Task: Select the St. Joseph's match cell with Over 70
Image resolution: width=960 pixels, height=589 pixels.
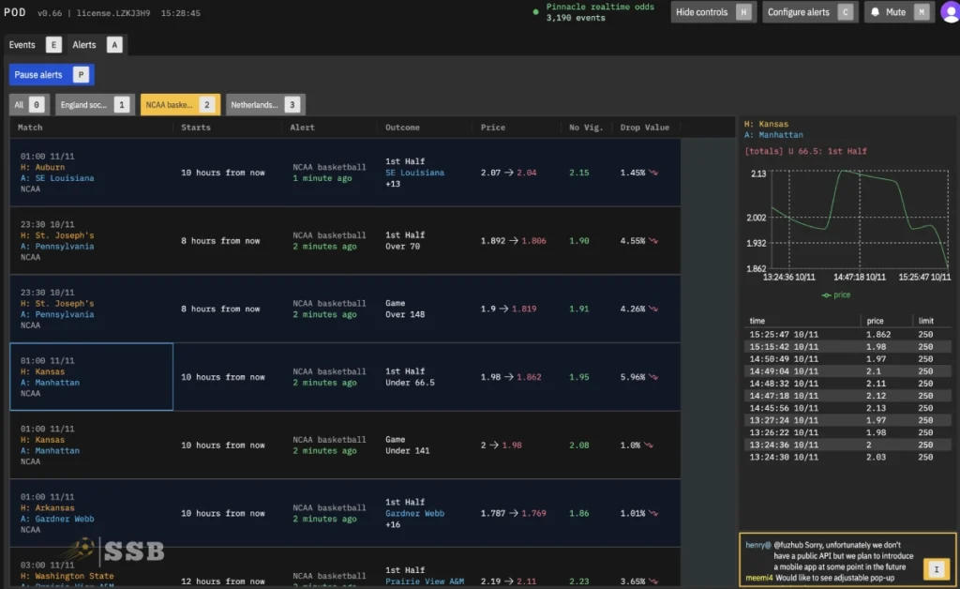Action: (x=91, y=241)
